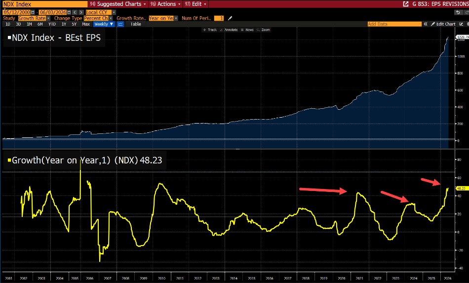Click the annotate checkbox icon right of Edit Chart

[461, 24]
